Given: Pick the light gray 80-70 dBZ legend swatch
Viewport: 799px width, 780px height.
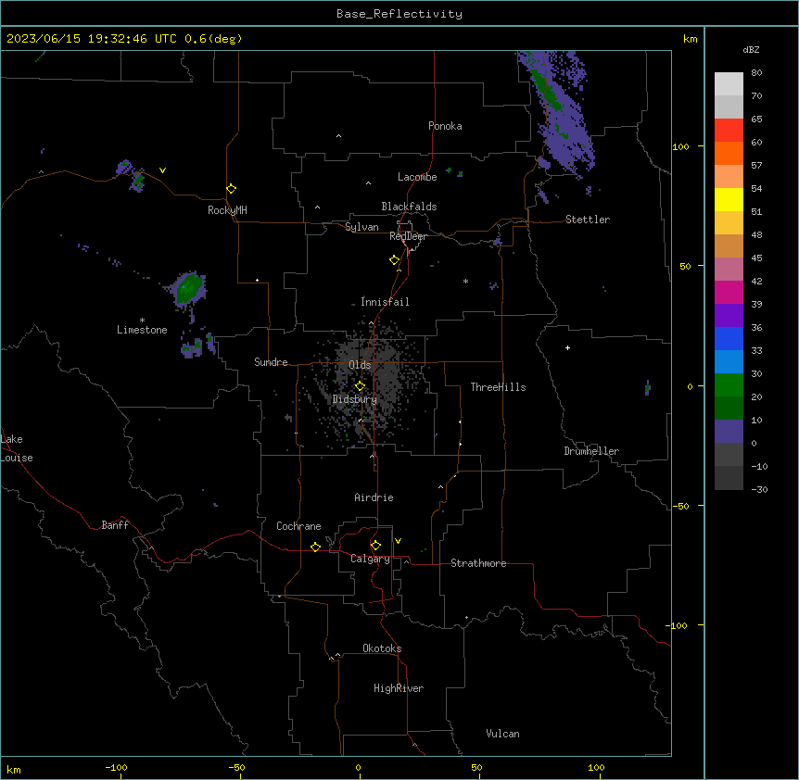Looking at the screenshot, I should (x=729, y=84).
